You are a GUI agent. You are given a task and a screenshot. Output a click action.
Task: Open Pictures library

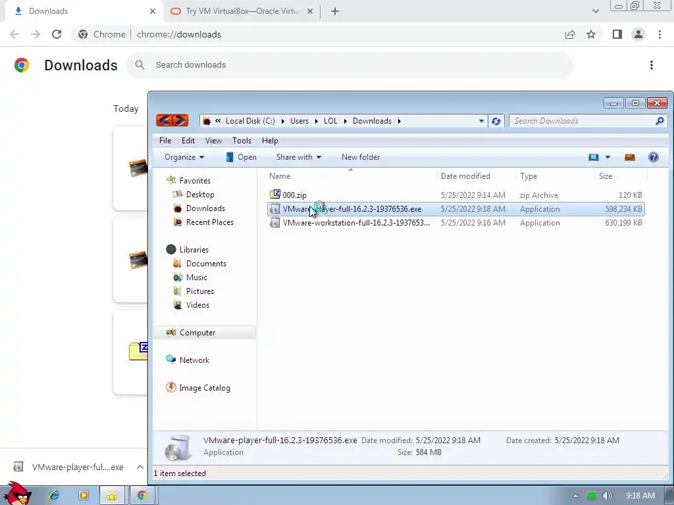pyautogui.click(x=200, y=291)
